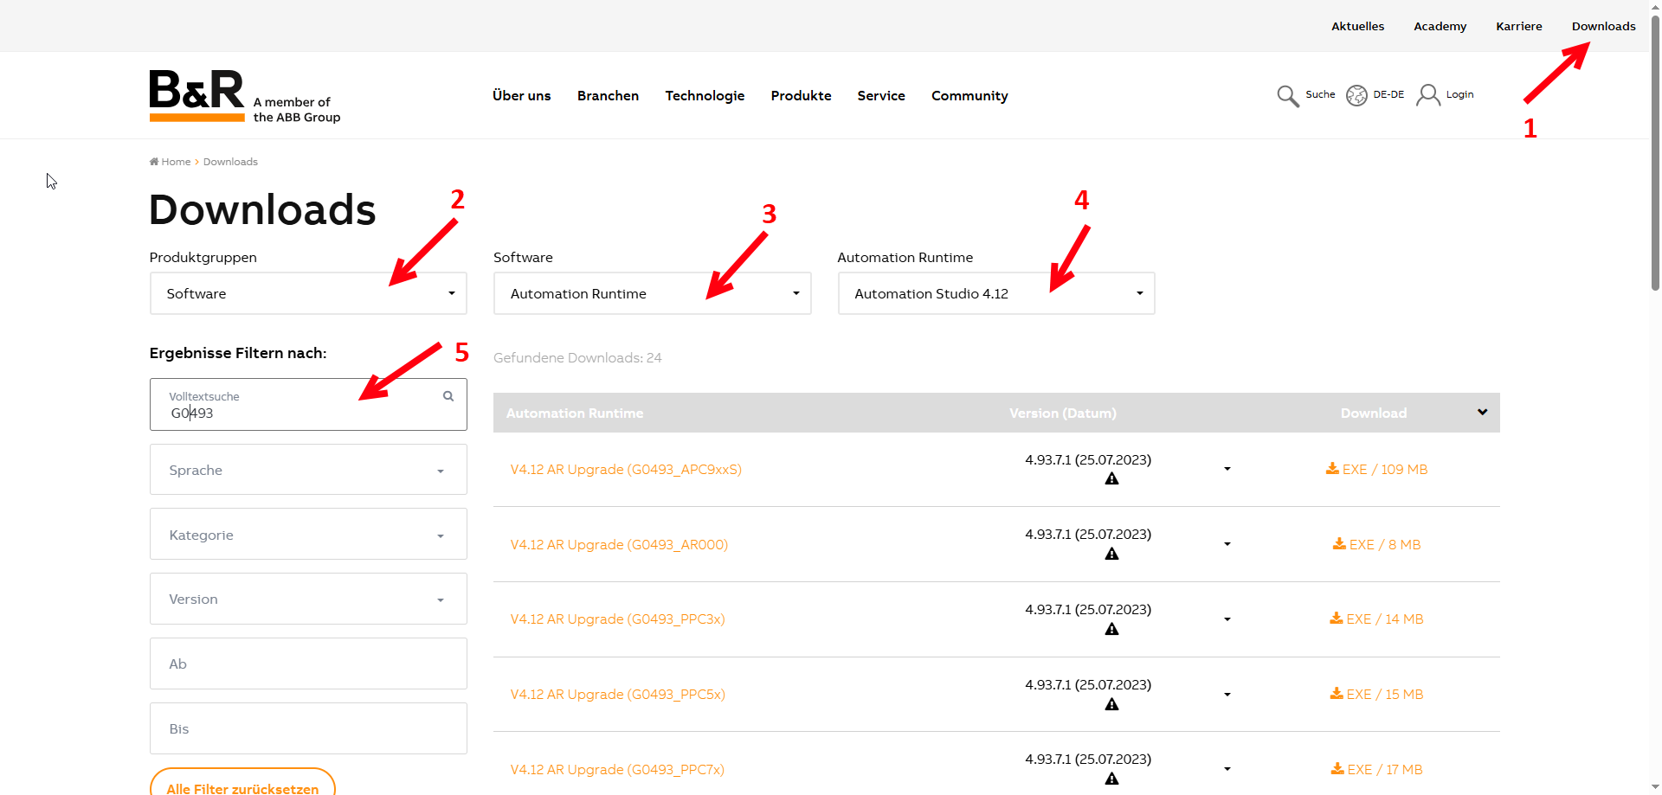Viewport: 1662px width, 795px height.
Task: Download EXE 109 MB file
Action: (1376, 470)
